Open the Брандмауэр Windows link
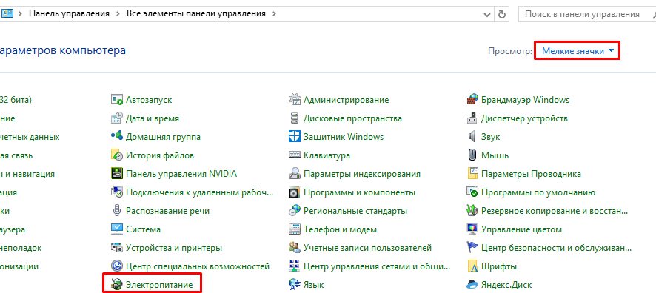 point(526,101)
